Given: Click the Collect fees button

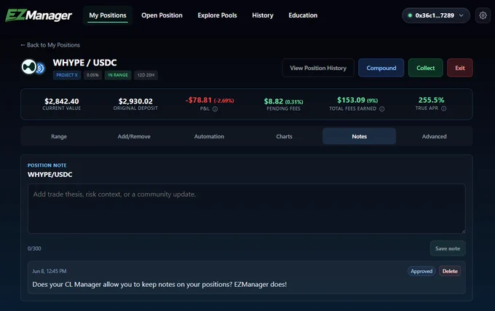Looking at the screenshot, I should (426, 68).
